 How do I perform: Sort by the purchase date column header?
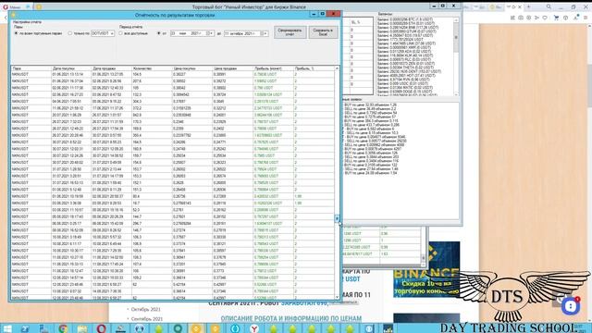[x=71, y=68]
